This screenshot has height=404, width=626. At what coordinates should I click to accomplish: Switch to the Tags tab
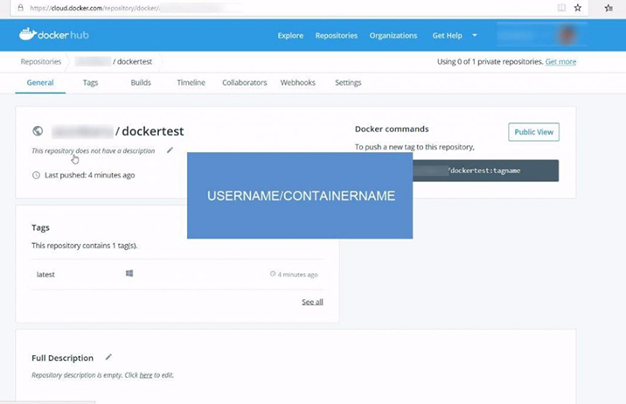click(90, 83)
